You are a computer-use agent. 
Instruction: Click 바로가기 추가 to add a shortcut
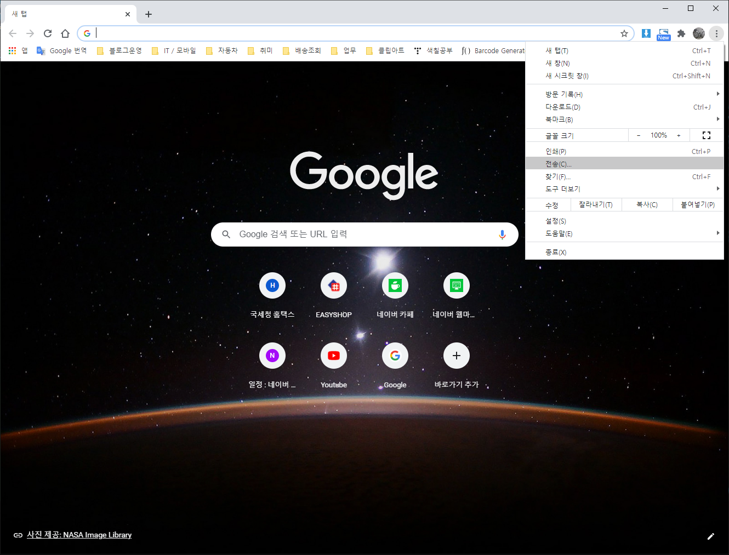coord(457,365)
